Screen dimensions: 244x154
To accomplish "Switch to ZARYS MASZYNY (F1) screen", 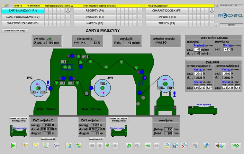I will coord(23,11).
